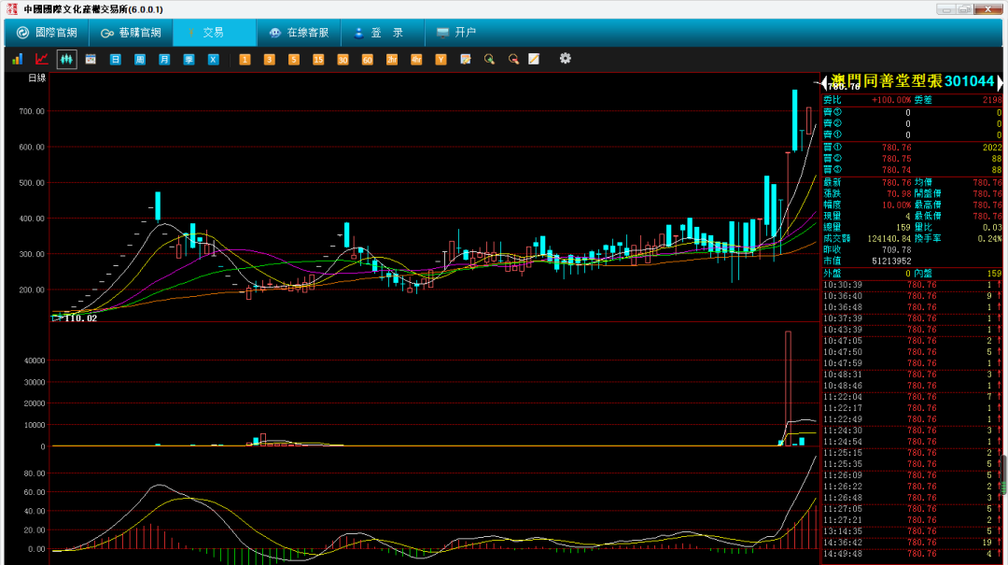1008x565 pixels.
Task: Open the settings gear icon
Action: 565,59
